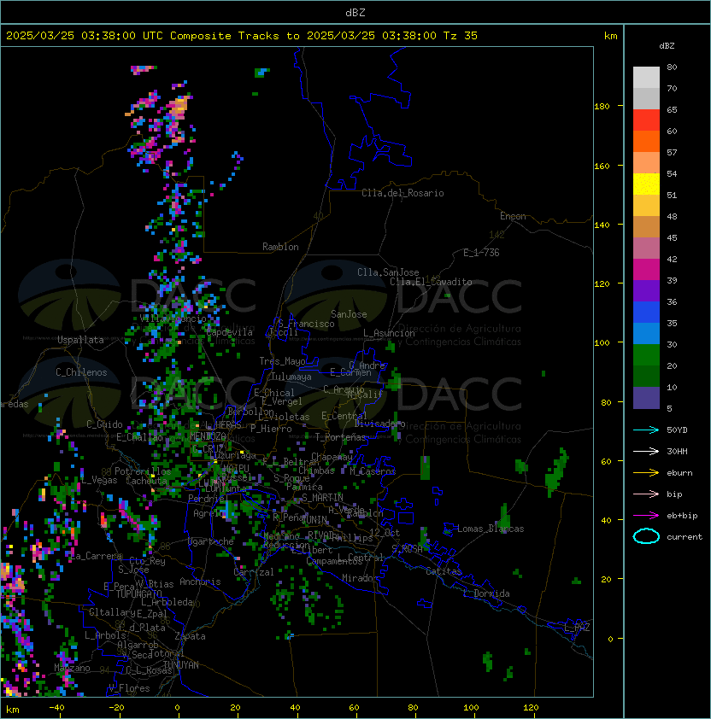Click the 'Carrizal' label
Viewport: 711px width, 719px height.
click(253, 572)
